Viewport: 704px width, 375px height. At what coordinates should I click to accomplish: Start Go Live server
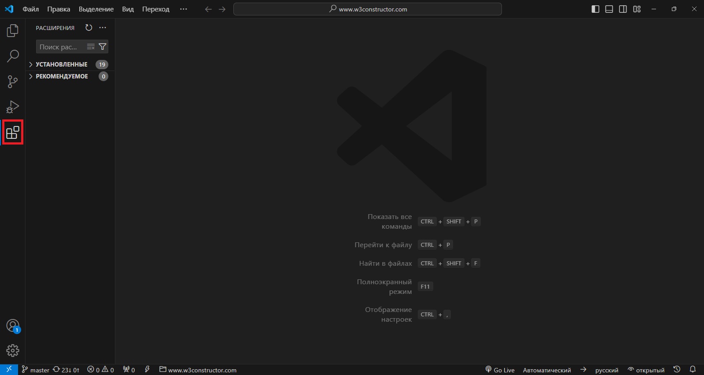point(500,370)
